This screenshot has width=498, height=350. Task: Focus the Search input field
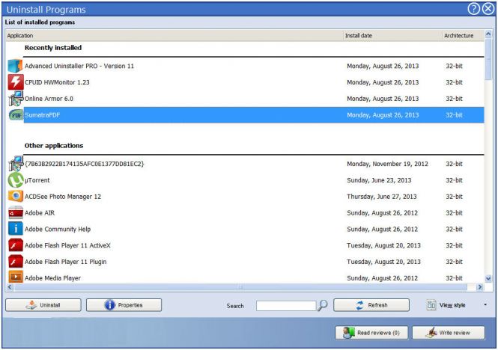286,306
